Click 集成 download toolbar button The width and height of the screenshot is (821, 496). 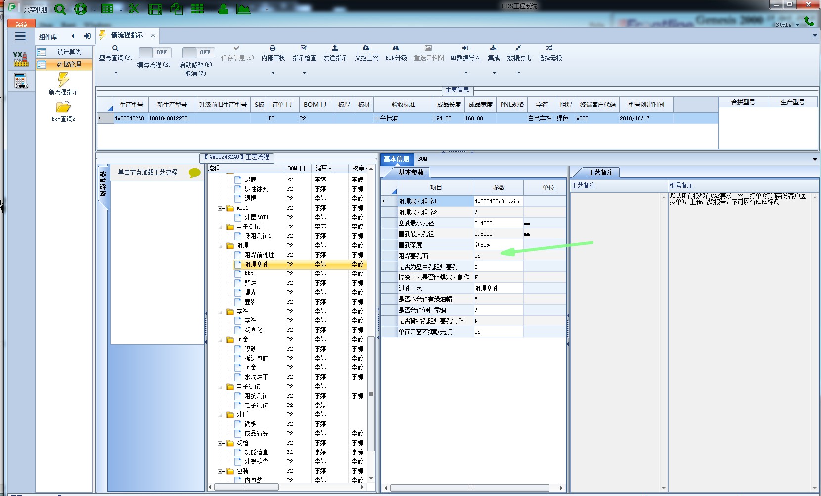(494, 53)
